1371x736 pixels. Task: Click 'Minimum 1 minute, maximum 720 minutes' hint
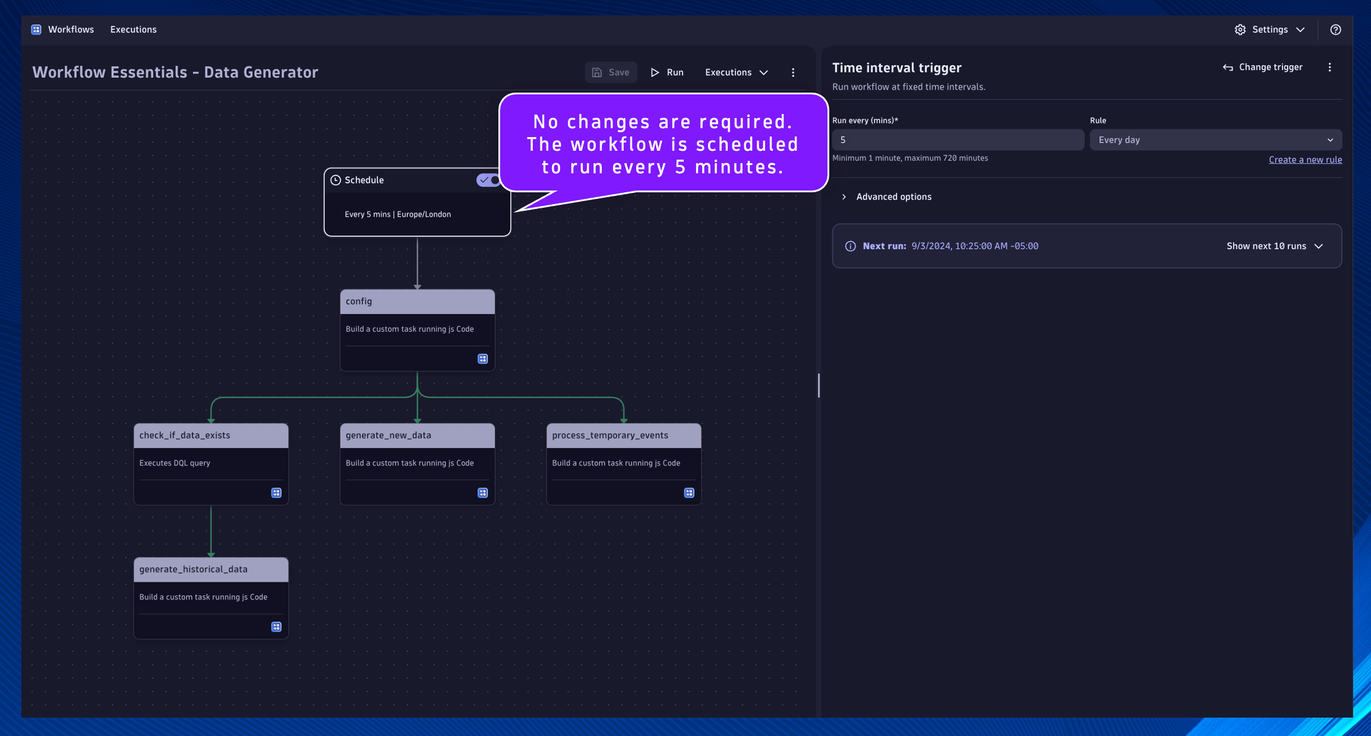pyautogui.click(x=910, y=158)
